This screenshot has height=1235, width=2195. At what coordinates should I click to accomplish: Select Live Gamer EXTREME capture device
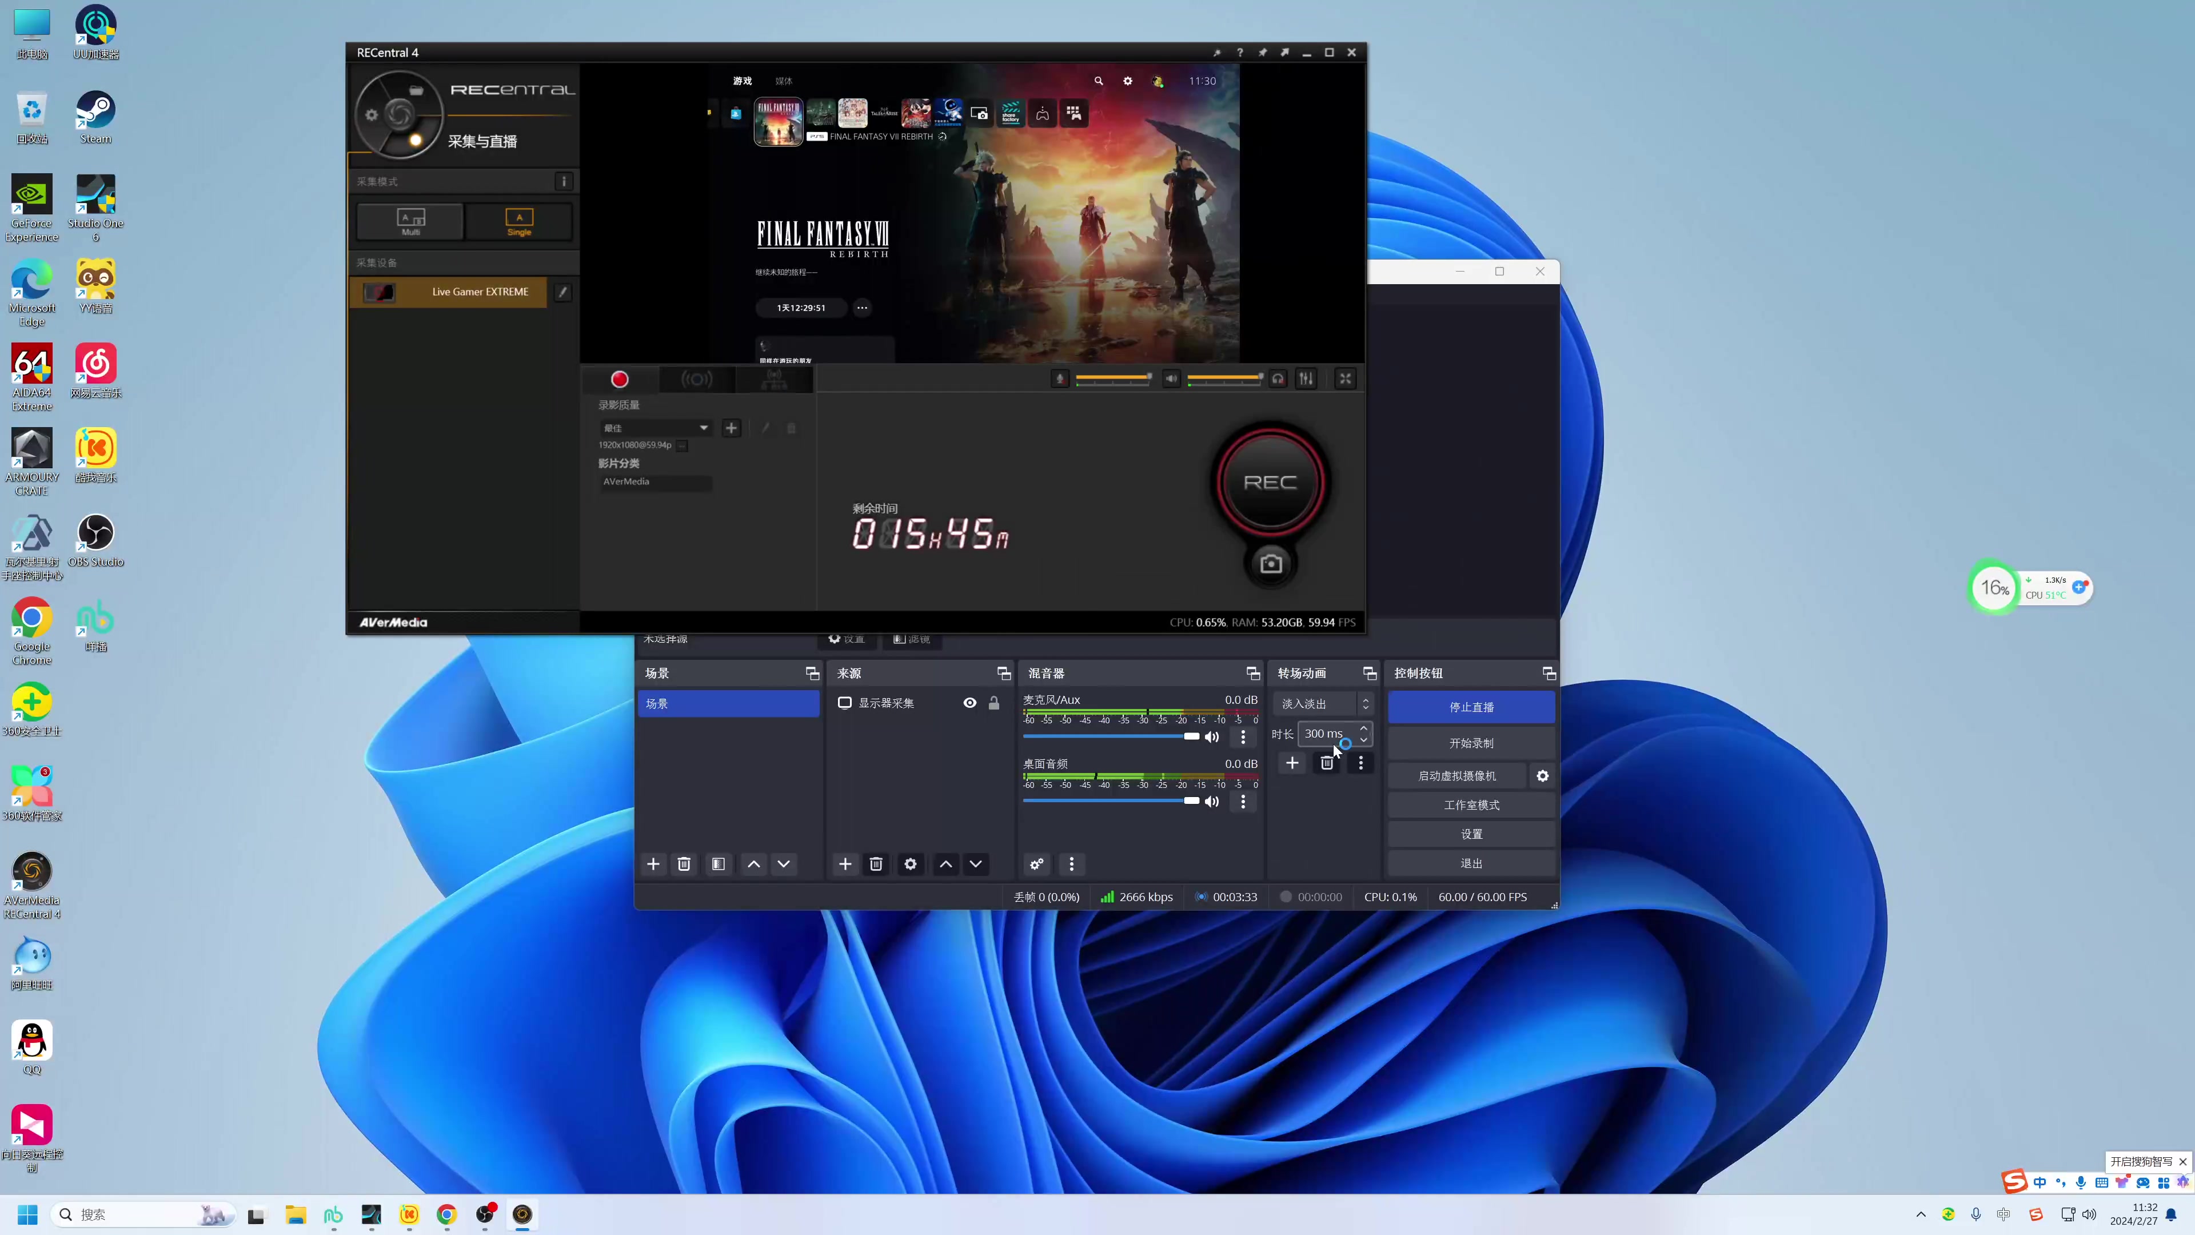449,292
